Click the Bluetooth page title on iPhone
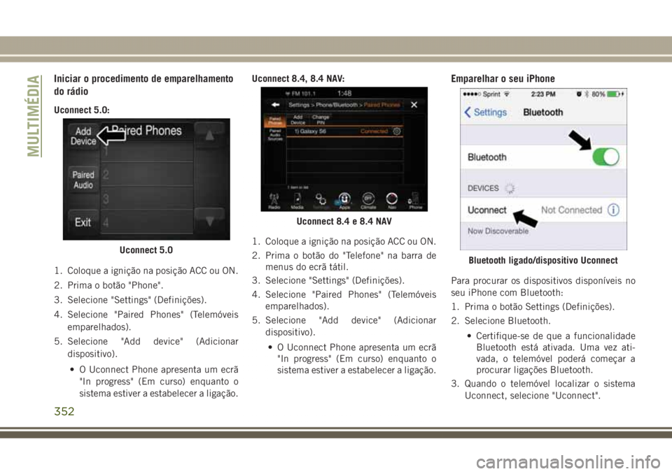 tap(543, 112)
